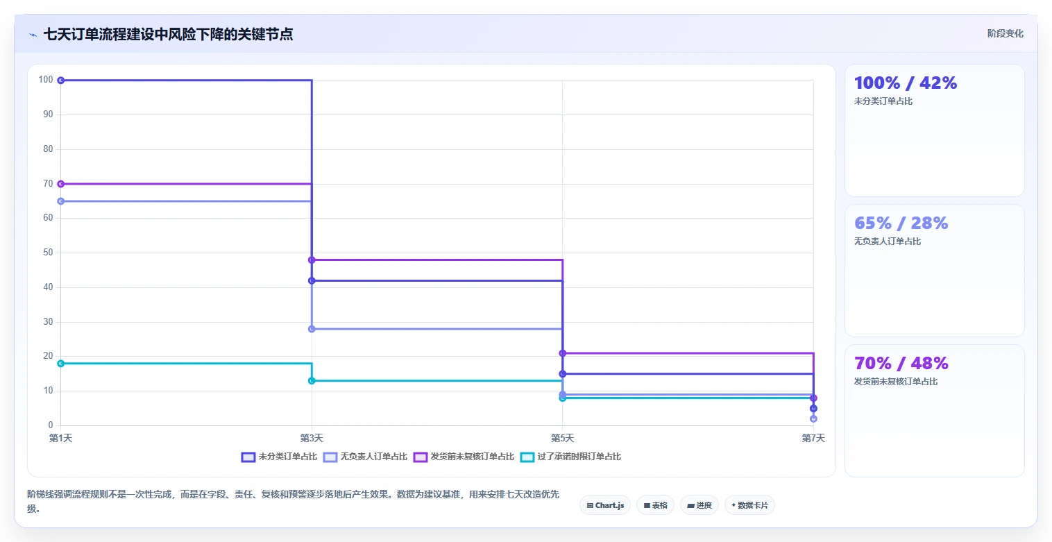Click the y-axis value 50
This screenshot has height=542, width=1052.
[x=48, y=253]
